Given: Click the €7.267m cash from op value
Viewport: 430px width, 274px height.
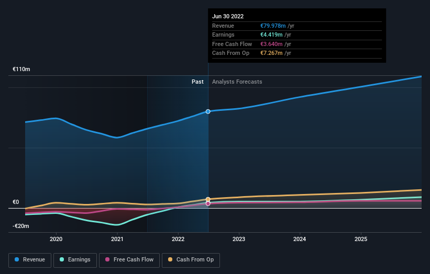Looking at the screenshot, I should [x=271, y=53].
